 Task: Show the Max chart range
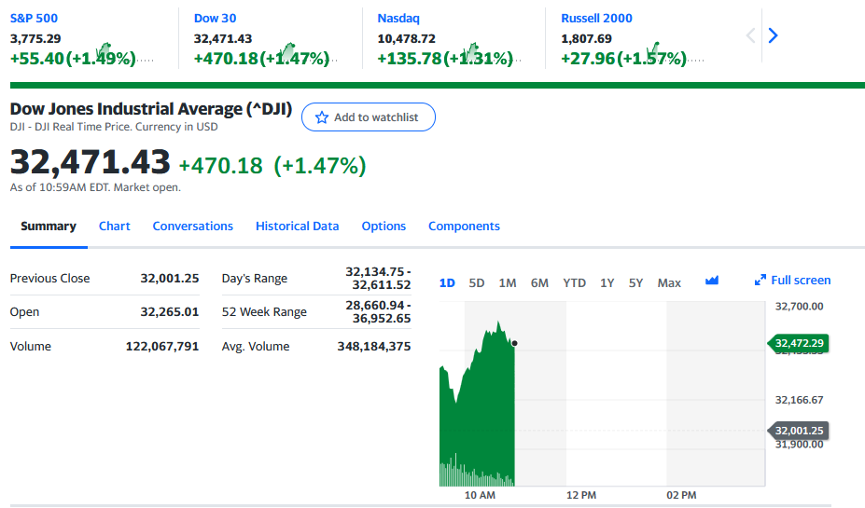[x=669, y=283]
